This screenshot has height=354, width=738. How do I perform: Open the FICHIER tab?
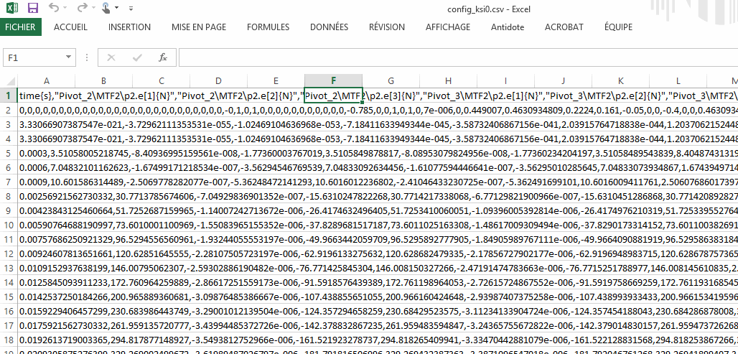pyautogui.click(x=21, y=27)
